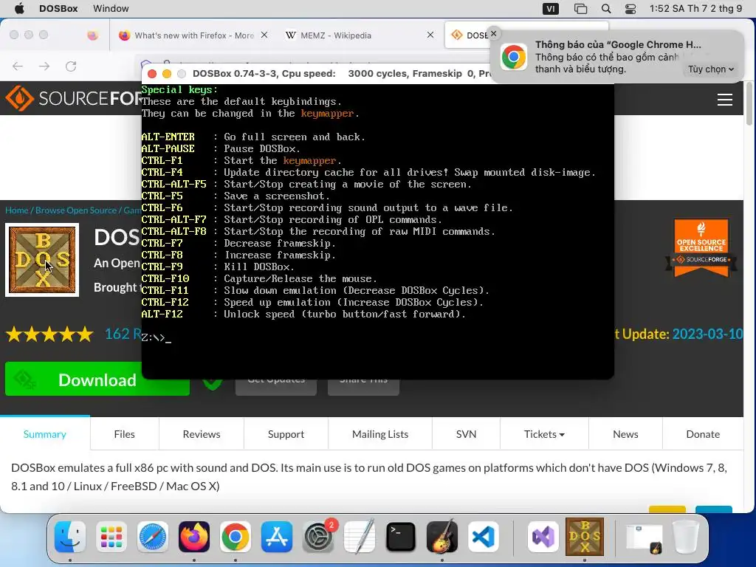This screenshot has width=756, height=567.
Task: Click the SourceForge logo
Action: point(73,98)
